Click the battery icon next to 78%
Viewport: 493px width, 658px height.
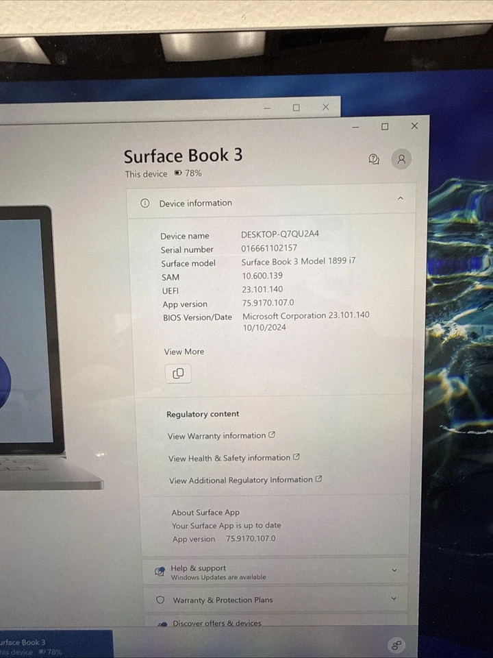pyautogui.click(x=178, y=173)
